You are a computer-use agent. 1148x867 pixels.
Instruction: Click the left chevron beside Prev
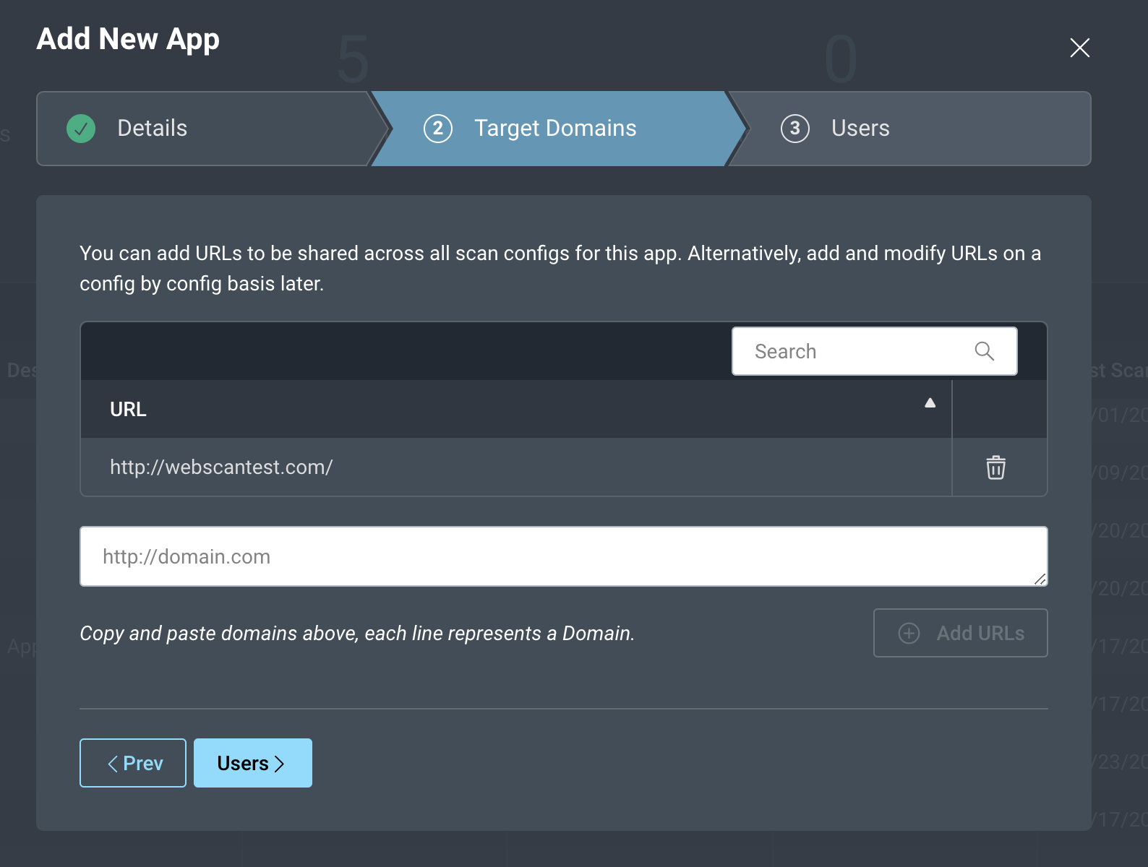coord(113,764)
